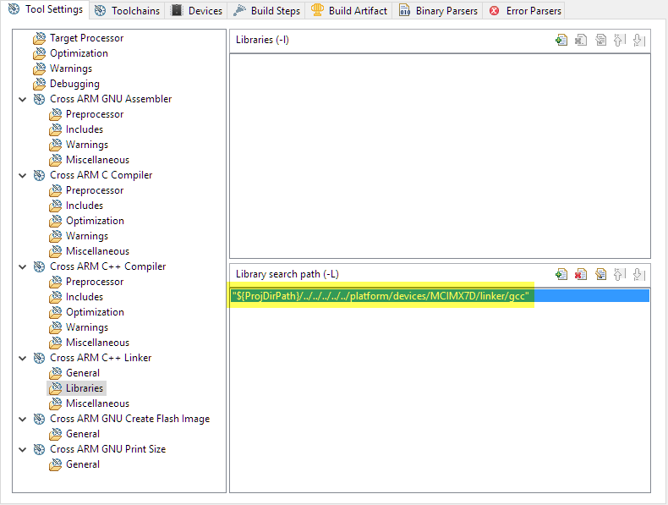Open Optimization under Cross ARM C Compiler
The height and width of the screenshot is (505, 668).
pos(95,221)
